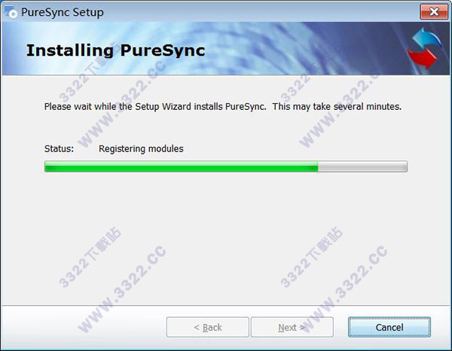
Task: Click the PureSync sync arrows logo
Action: (x=426, y=48)
